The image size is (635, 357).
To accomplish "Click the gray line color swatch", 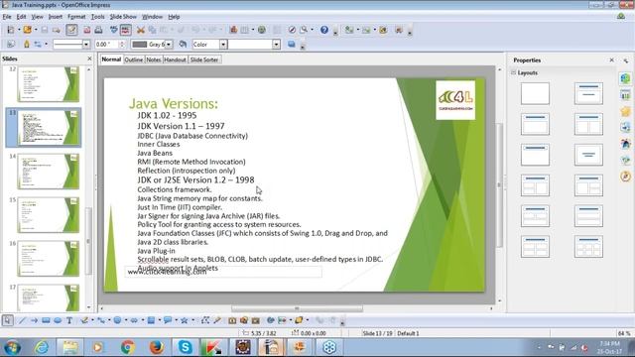I will coord(140,45).
